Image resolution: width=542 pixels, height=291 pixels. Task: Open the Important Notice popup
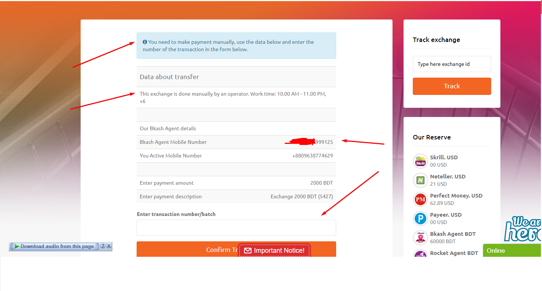274,251
